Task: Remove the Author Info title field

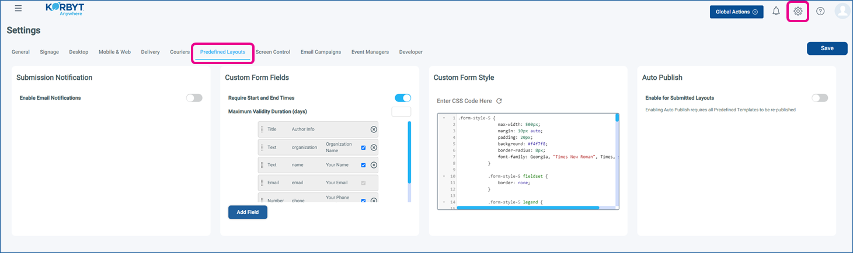Action: [374, 129]
